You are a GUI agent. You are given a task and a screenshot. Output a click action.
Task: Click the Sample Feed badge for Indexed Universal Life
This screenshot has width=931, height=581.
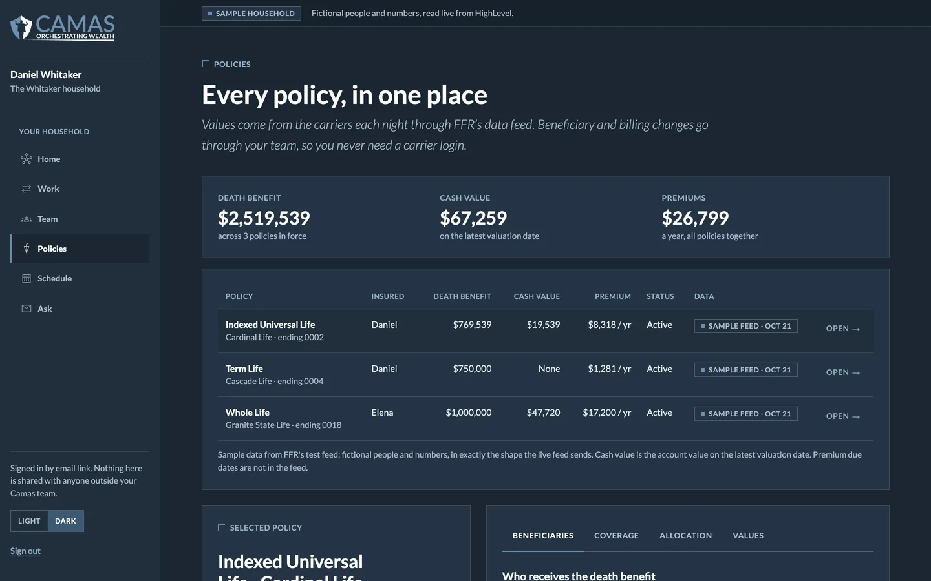point(745,326)
